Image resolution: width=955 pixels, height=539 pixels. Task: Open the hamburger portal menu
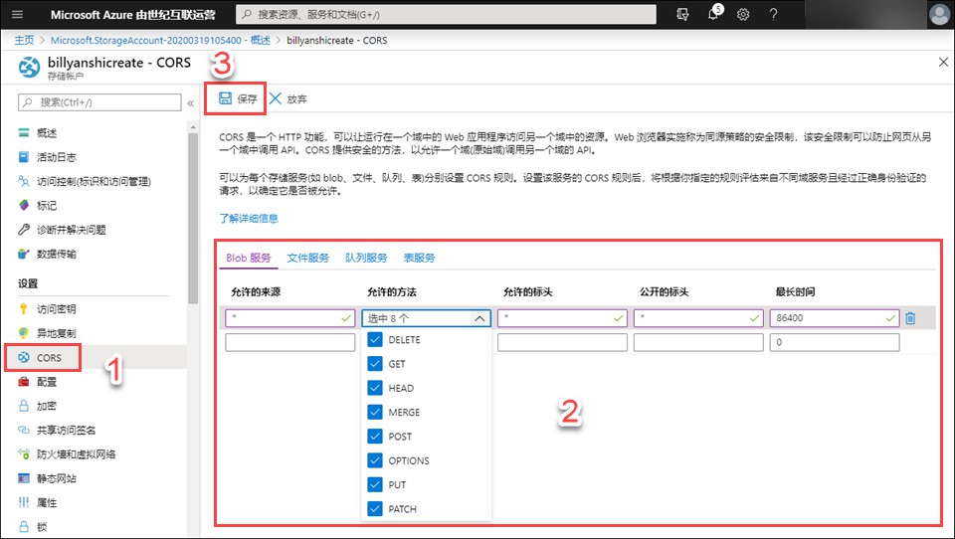pos(17,14)
